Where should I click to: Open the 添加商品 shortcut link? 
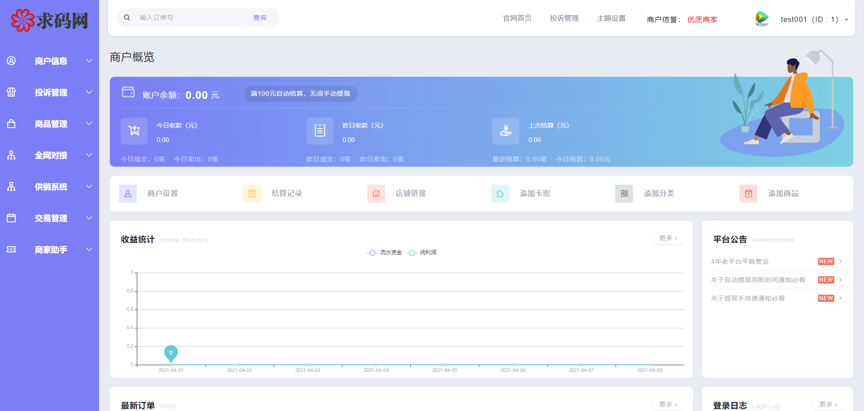tap(783, 194)
